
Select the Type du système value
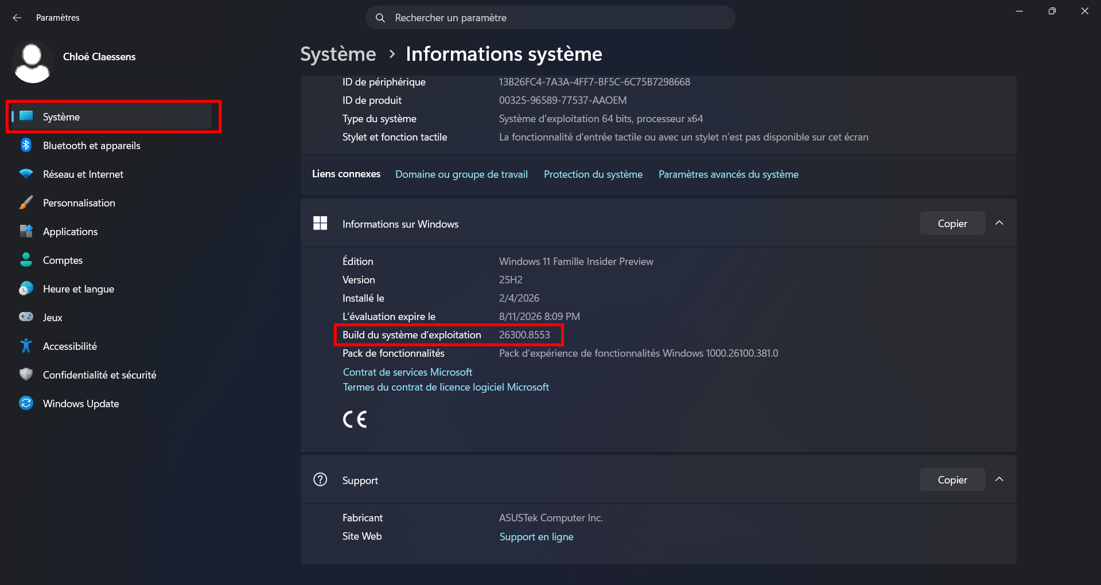[x=601, y=119]
